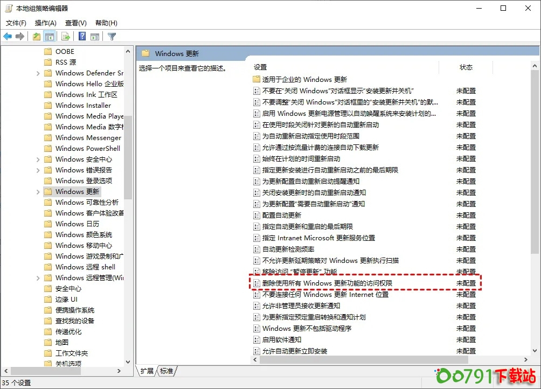Click the Forward arrow toolbar icon

[20, 37]
